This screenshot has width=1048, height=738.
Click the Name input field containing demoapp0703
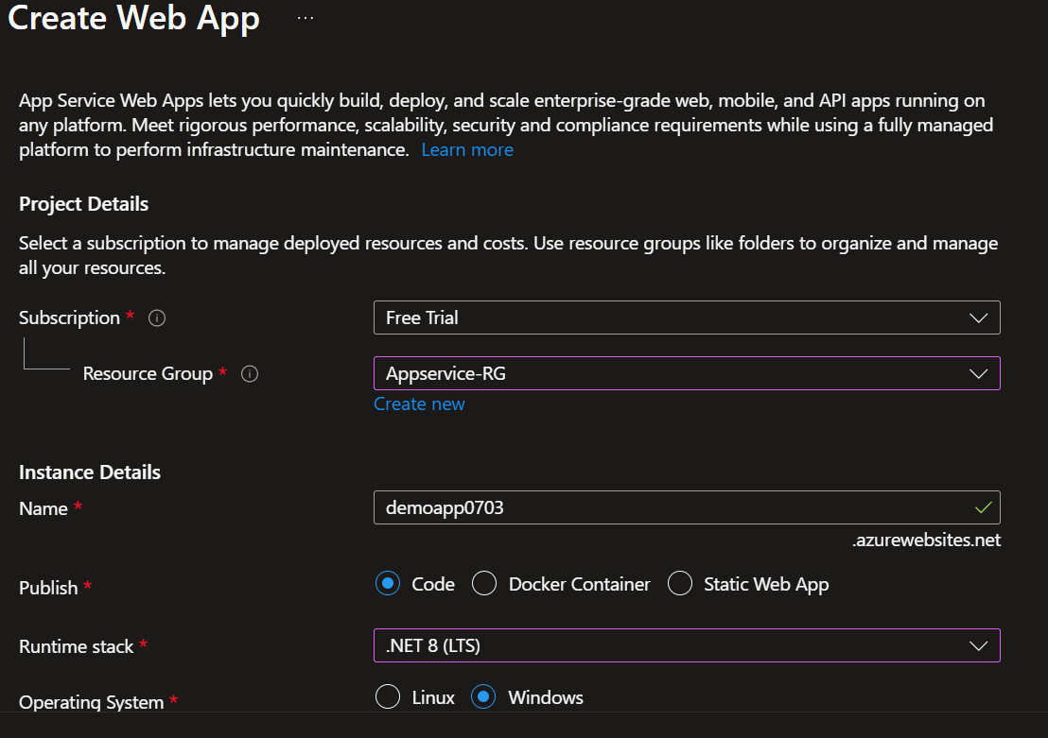[687, 507]
